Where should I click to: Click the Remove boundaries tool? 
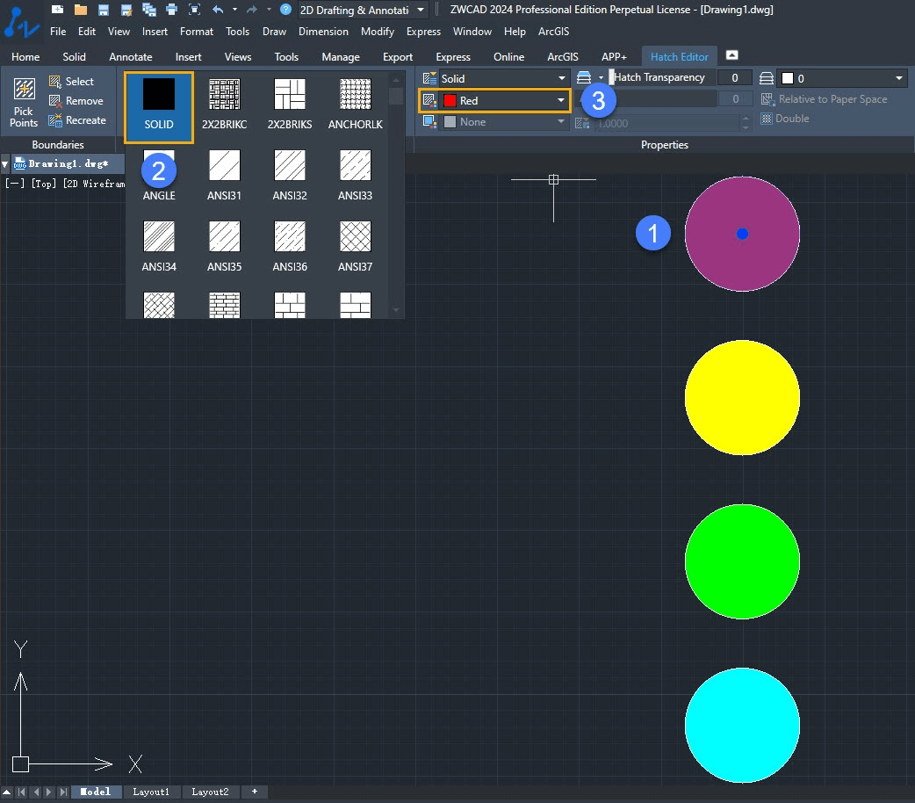(76, 100)
